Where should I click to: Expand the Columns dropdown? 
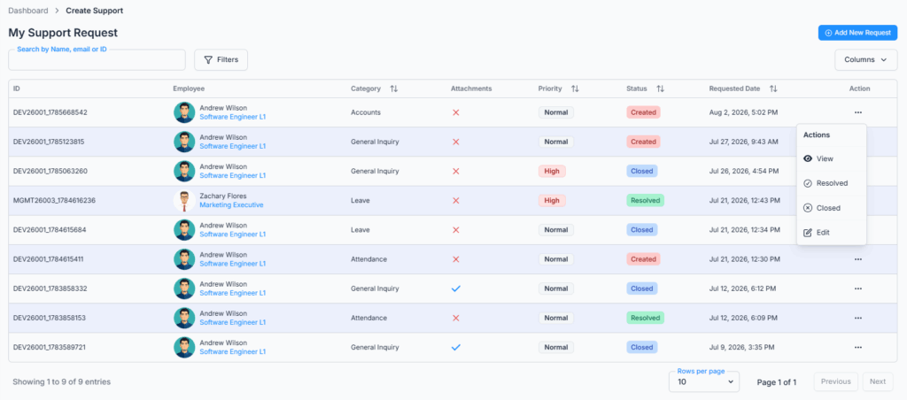(865, 60)
